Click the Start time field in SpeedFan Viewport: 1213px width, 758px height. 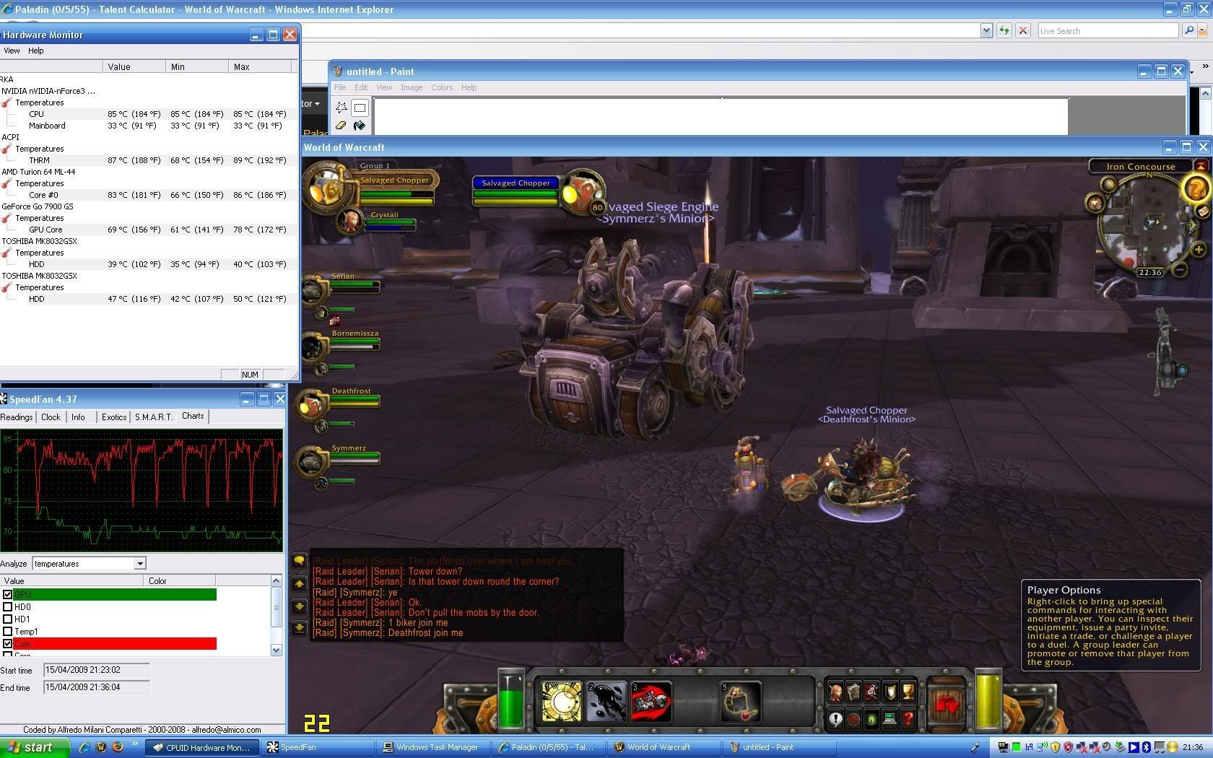96,670
